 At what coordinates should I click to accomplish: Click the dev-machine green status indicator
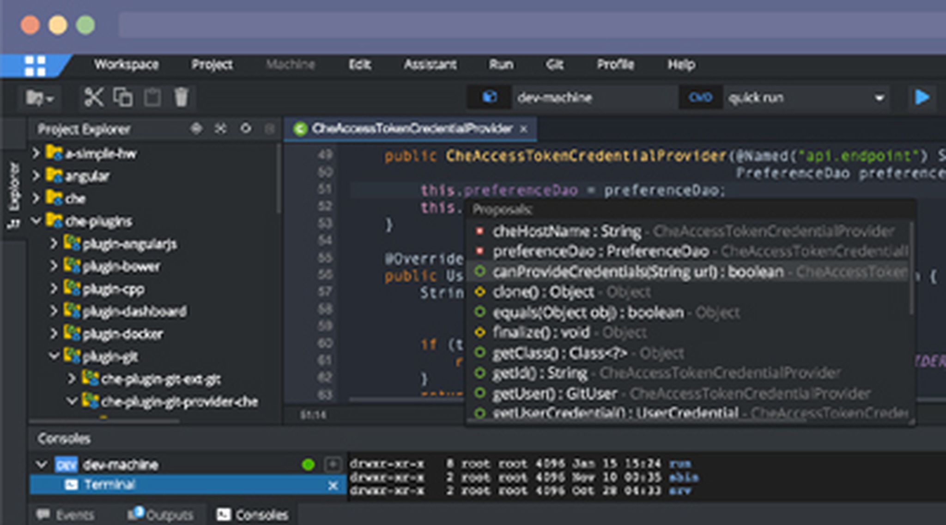click(309, 465)
